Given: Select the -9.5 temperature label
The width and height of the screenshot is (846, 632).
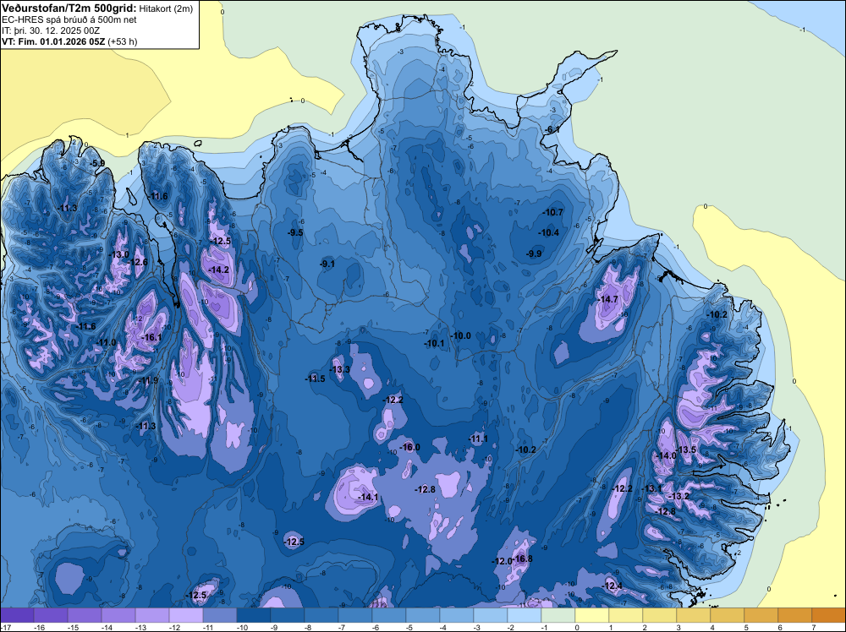Looking at the screenshot, I should pos(295,232).
